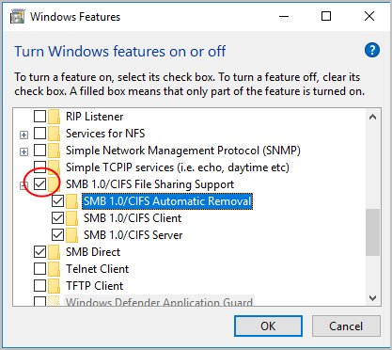Uncheck the SMB 1.0/CIFS Client checkbox
This screenshot has width=392, height=350.
pos(57,218)
